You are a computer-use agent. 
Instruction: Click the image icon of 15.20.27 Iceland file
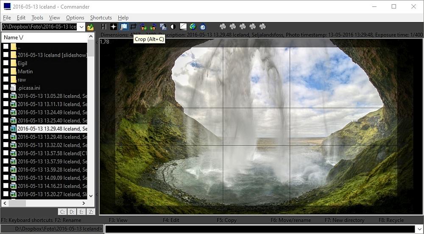point(14,194)
